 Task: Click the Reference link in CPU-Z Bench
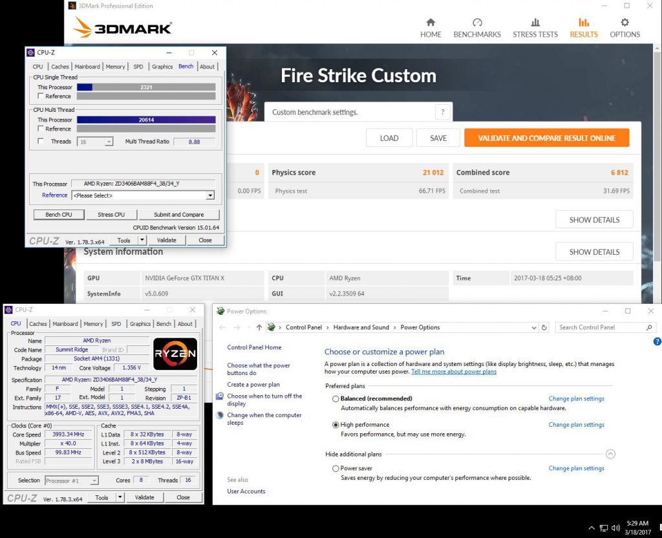pos(54,195)
